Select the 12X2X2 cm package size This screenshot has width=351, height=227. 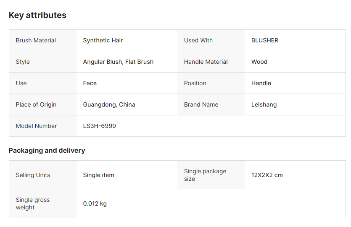tap(267, 175)
